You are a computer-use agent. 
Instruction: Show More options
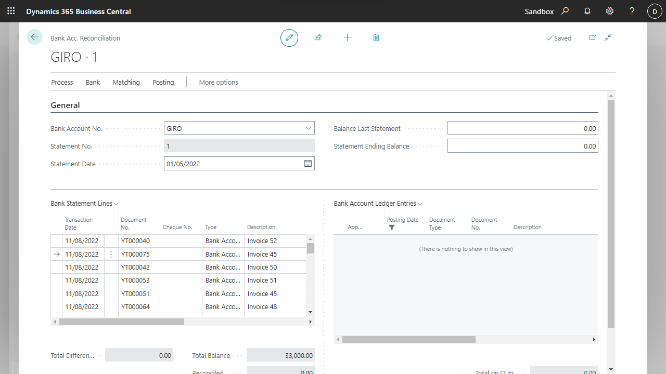point(219,82)
